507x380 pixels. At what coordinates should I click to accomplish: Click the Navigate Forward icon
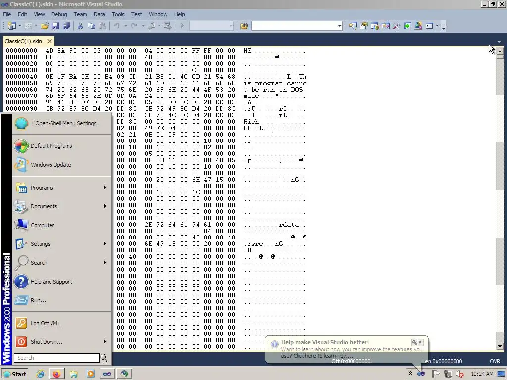(167, 26)
